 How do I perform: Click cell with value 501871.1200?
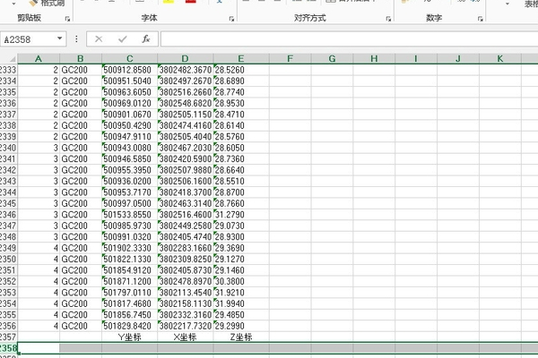point(130,281)
